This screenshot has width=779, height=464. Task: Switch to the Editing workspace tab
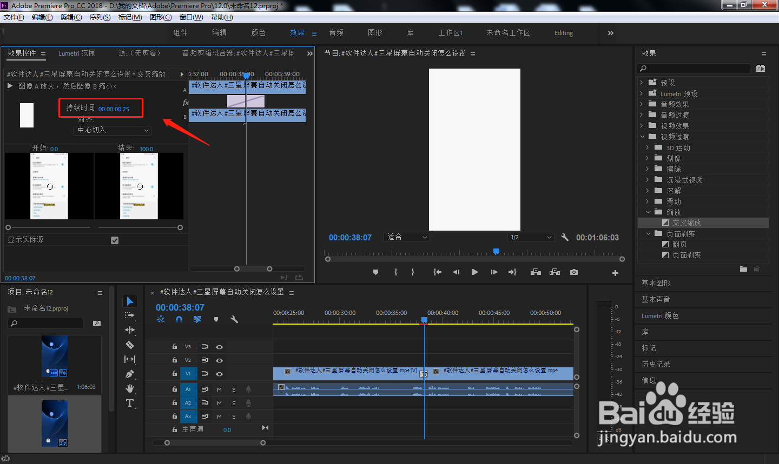click(x=564, y=33)
